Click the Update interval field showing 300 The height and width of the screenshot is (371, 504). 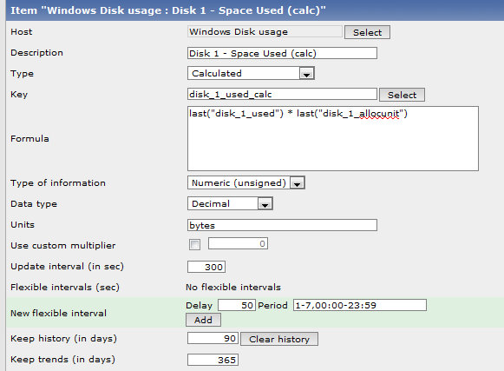pyautogui.click(x=206, y=267)
